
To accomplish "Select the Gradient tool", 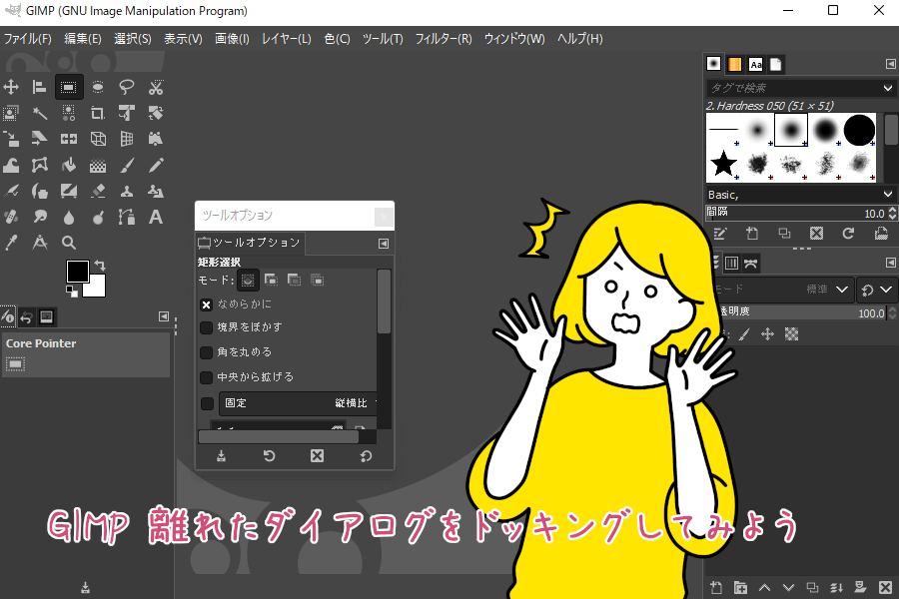I will pos(98,165).
